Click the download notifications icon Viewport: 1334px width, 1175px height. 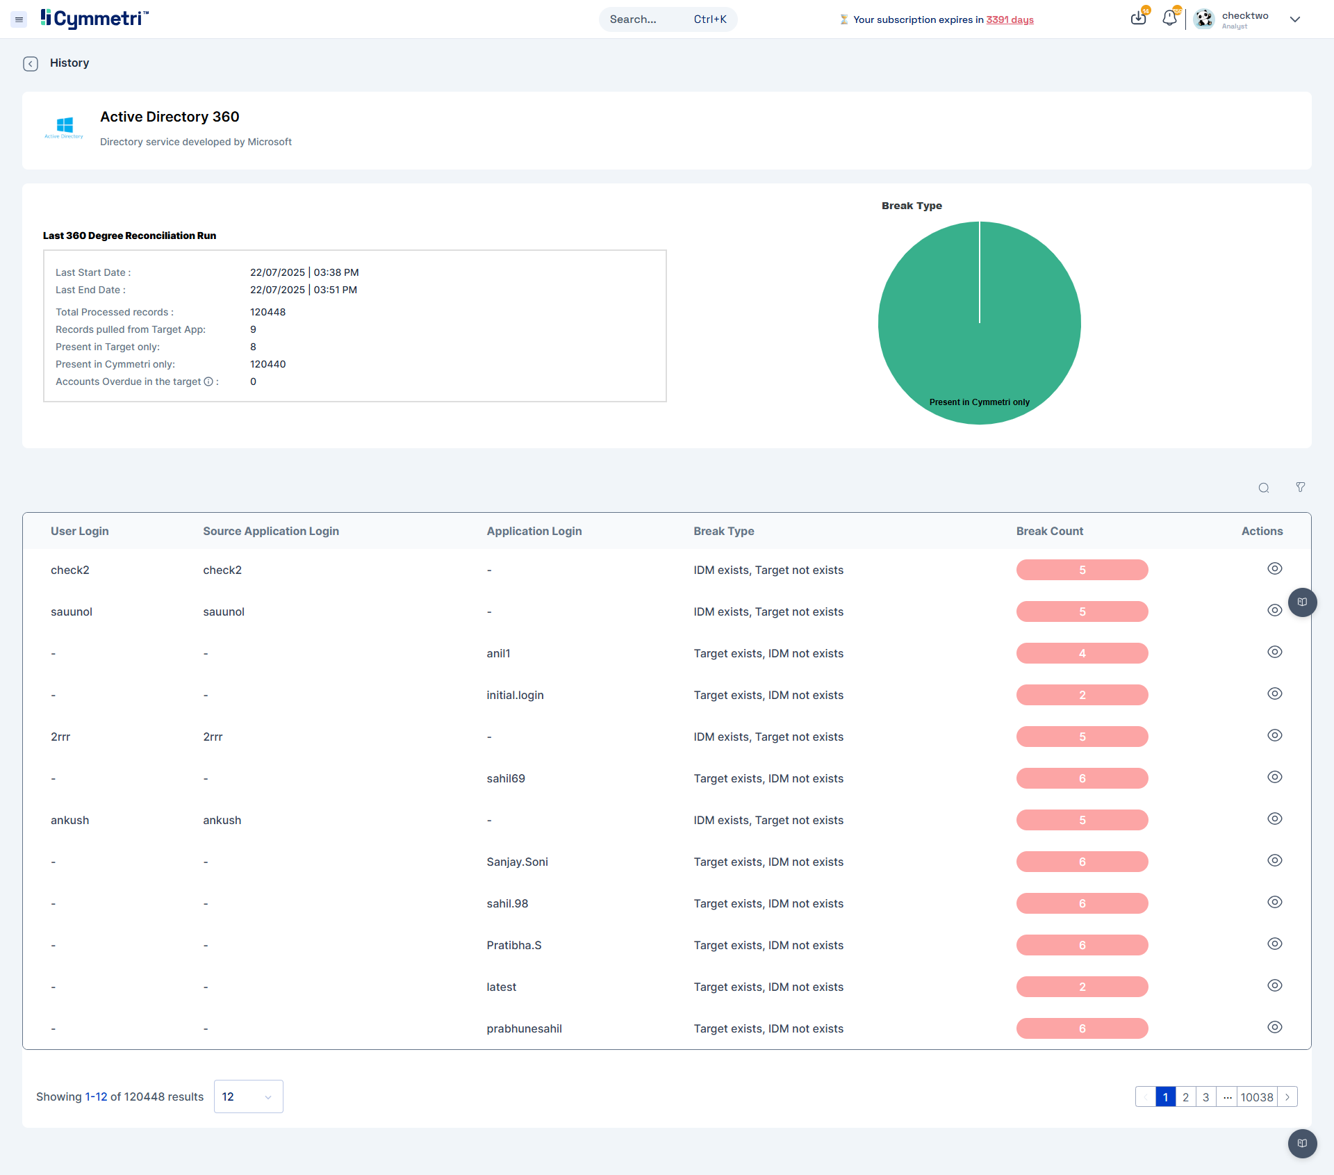pyautogui.click(x=1138, y=19)
